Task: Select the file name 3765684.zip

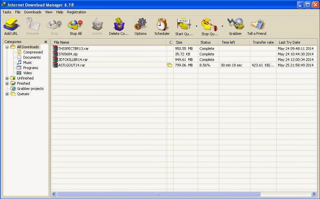Action: (x=68, y=54)
